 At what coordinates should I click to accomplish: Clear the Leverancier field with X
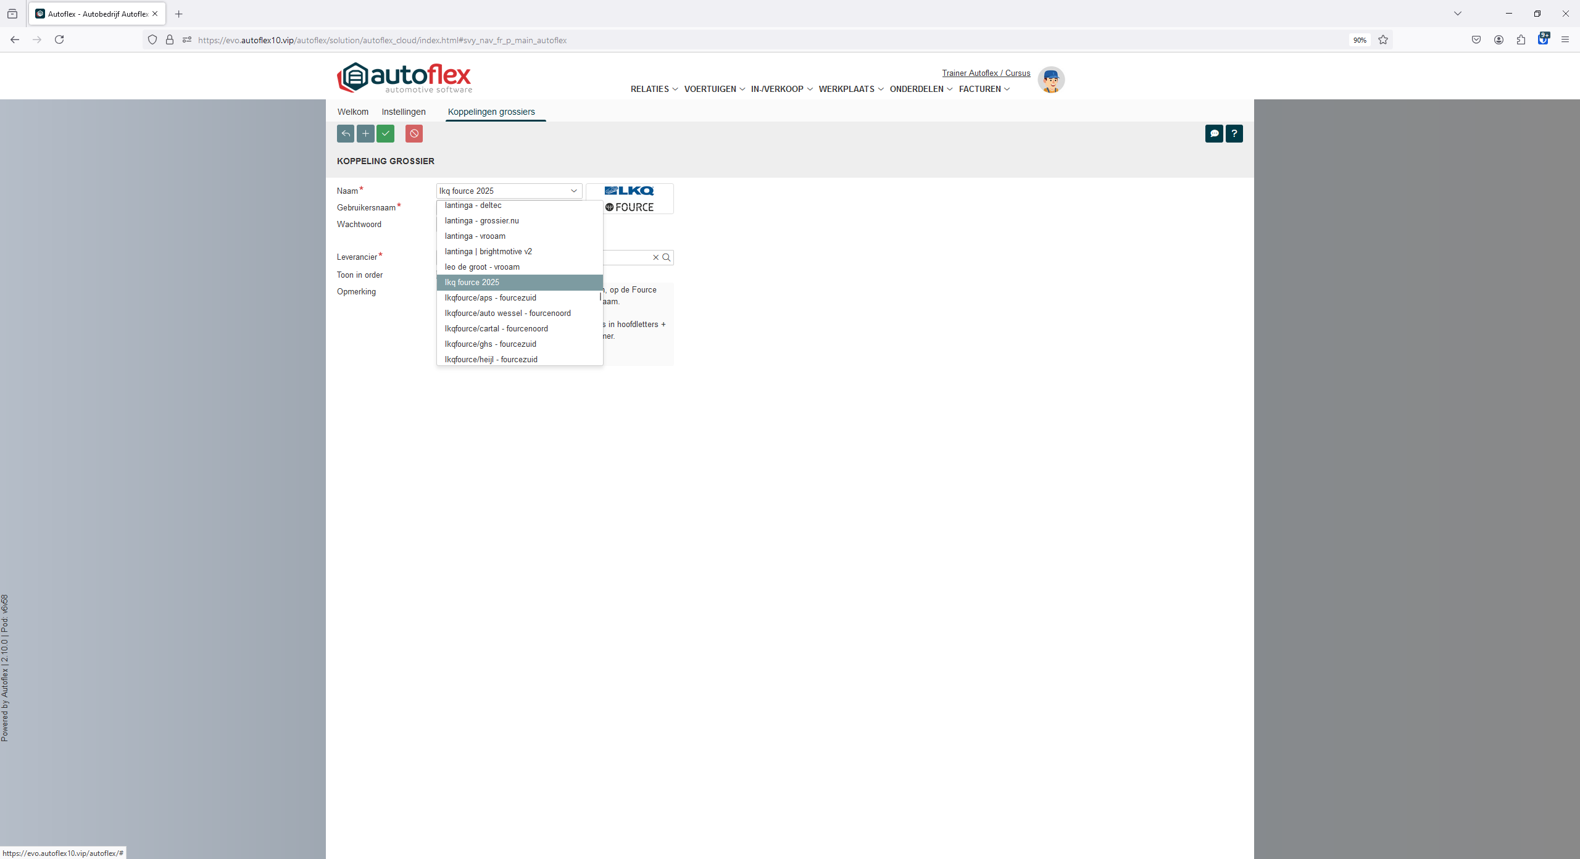655,257
